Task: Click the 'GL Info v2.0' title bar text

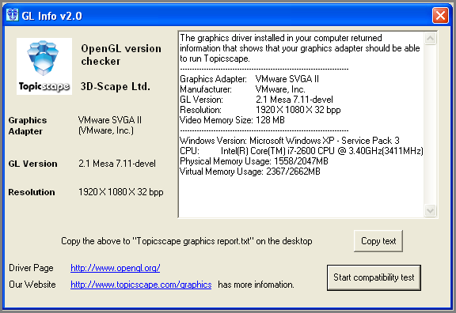Action: 51,16
